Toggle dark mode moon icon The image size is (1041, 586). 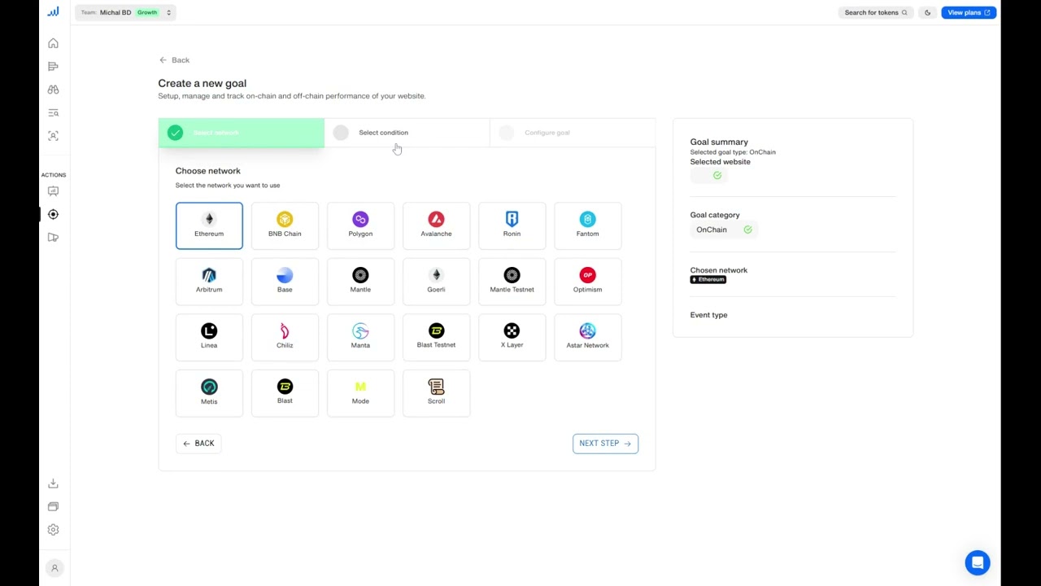click(927, 12)
